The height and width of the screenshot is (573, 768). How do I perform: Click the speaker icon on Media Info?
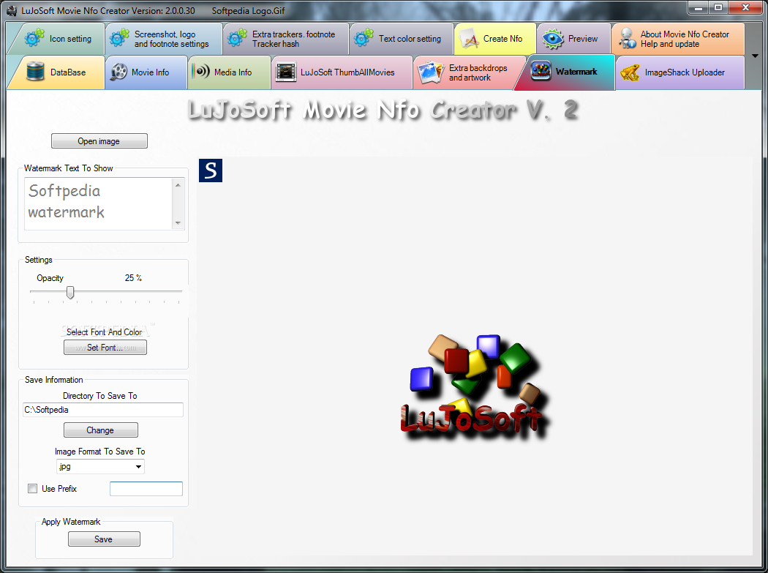pyautogui.click(x=201, y=71)
